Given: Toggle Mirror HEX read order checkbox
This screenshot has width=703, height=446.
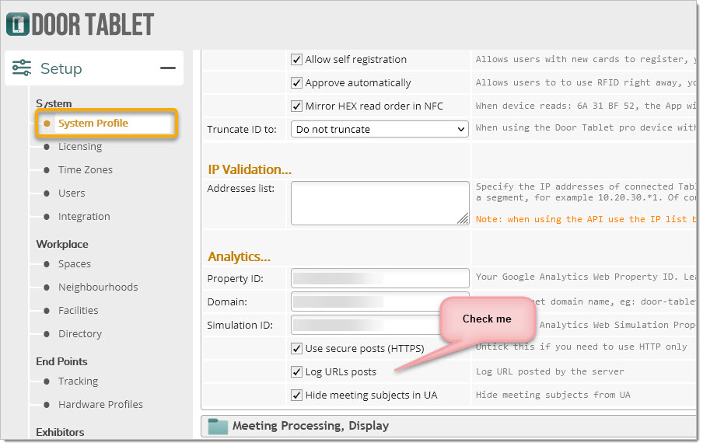Looking at the screenshot, I should point(296,106).
